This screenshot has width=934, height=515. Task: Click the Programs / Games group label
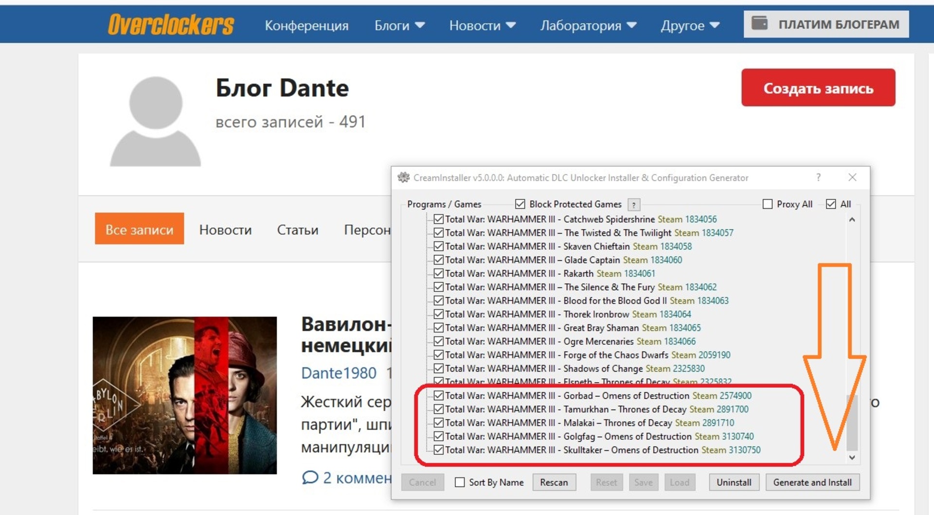click(444, 204)
